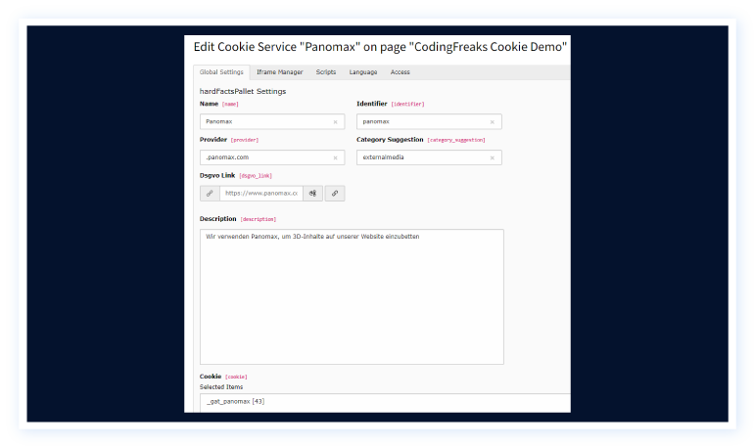
Task: Click the Provider input showing .panomax.com
Action: point(264,157)
